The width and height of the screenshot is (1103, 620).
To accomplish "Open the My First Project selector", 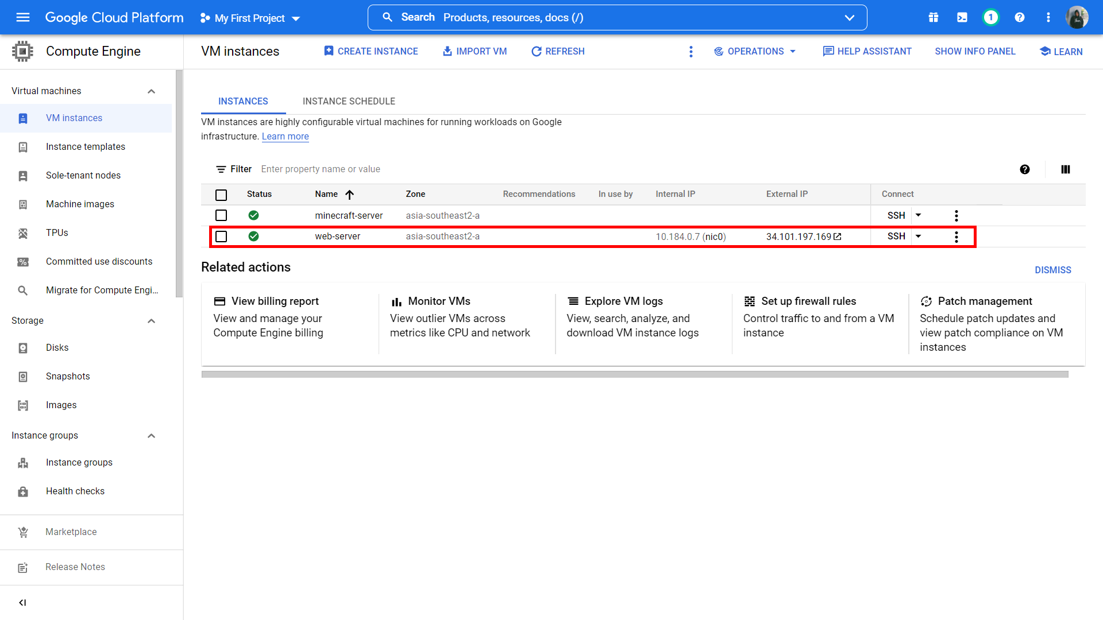I will pos(249,18).
